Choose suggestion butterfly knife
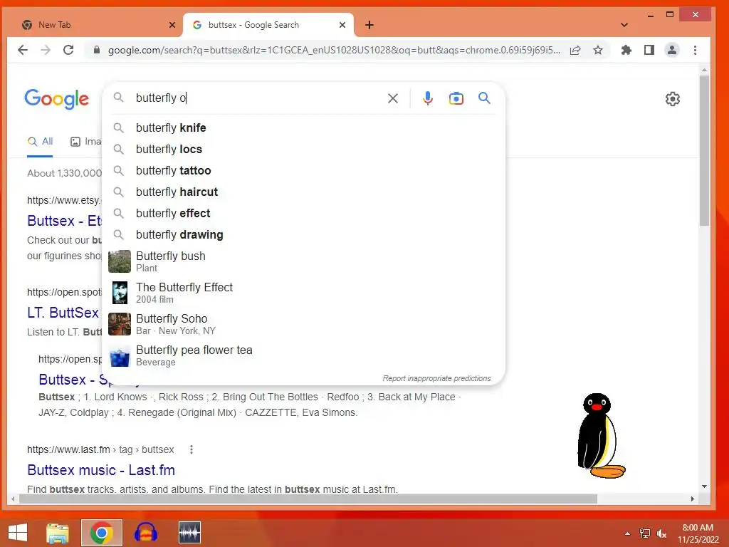Viewport: 729px width, 547px height. [x=303, y=128]
